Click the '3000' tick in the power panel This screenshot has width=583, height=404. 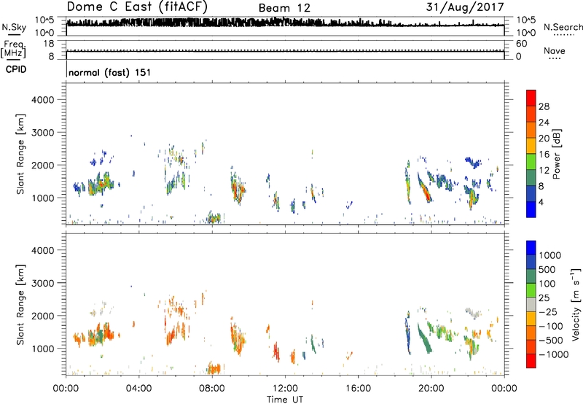(43, 133)
